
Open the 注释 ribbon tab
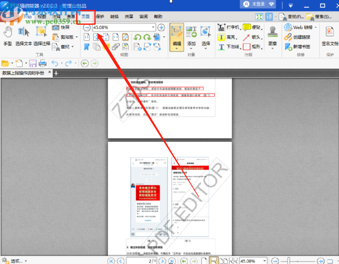(x=56, y=16)
